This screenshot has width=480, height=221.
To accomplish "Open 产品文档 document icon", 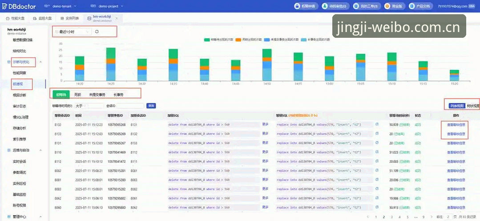I will (411, 6).
